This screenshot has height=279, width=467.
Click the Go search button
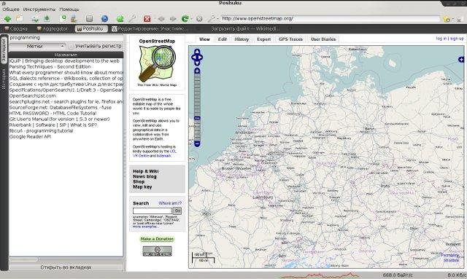coord(177,211)
